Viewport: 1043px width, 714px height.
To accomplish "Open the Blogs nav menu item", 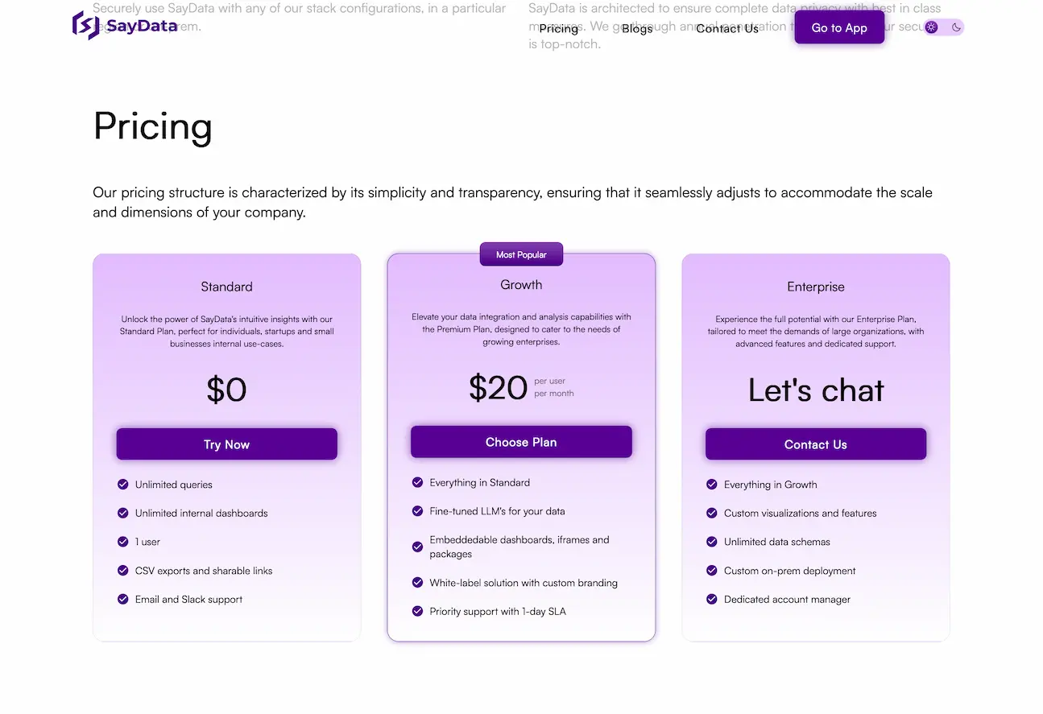I will pyautogui.click(x=637, y=28).
